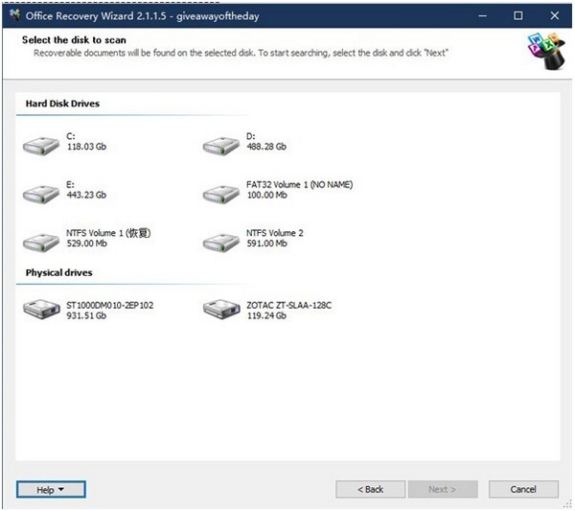This screenshot has height=511, width=575.
Task: Open the Help dropdown button
Action: pyautogui.click(x=51, y=489)
